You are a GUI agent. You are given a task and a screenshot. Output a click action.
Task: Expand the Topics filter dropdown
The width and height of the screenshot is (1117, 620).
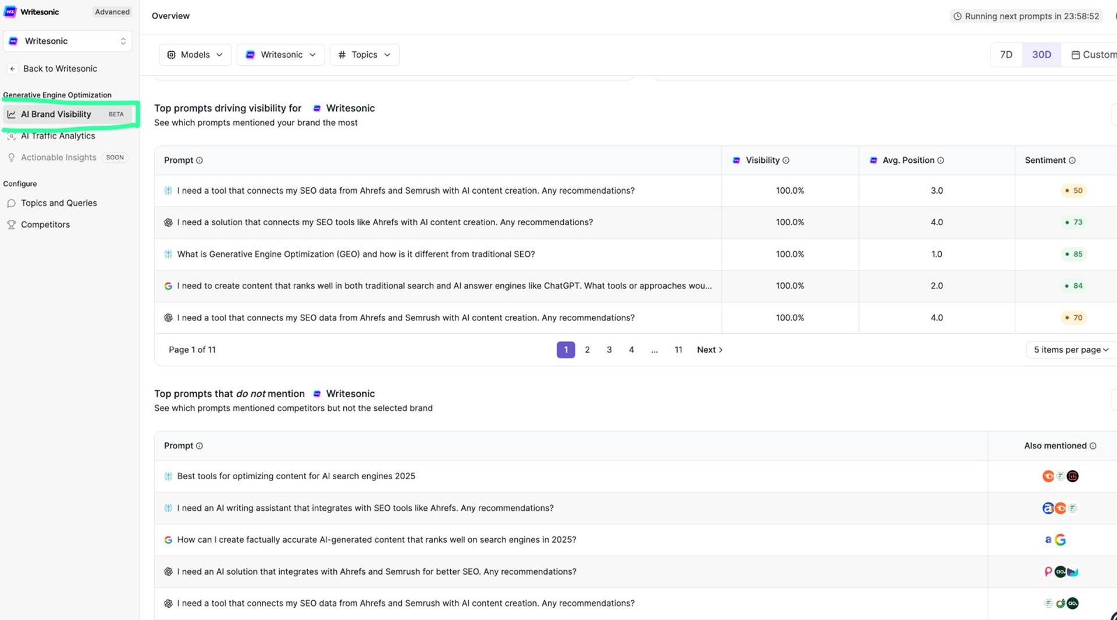click(364, 55)
